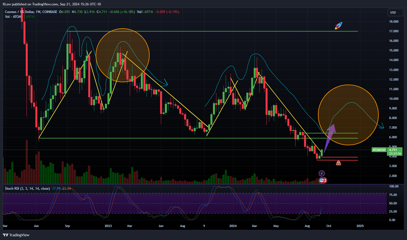Click the green ATOMUSD symbol price label
407x240 pixels.
tap(379, 150)
